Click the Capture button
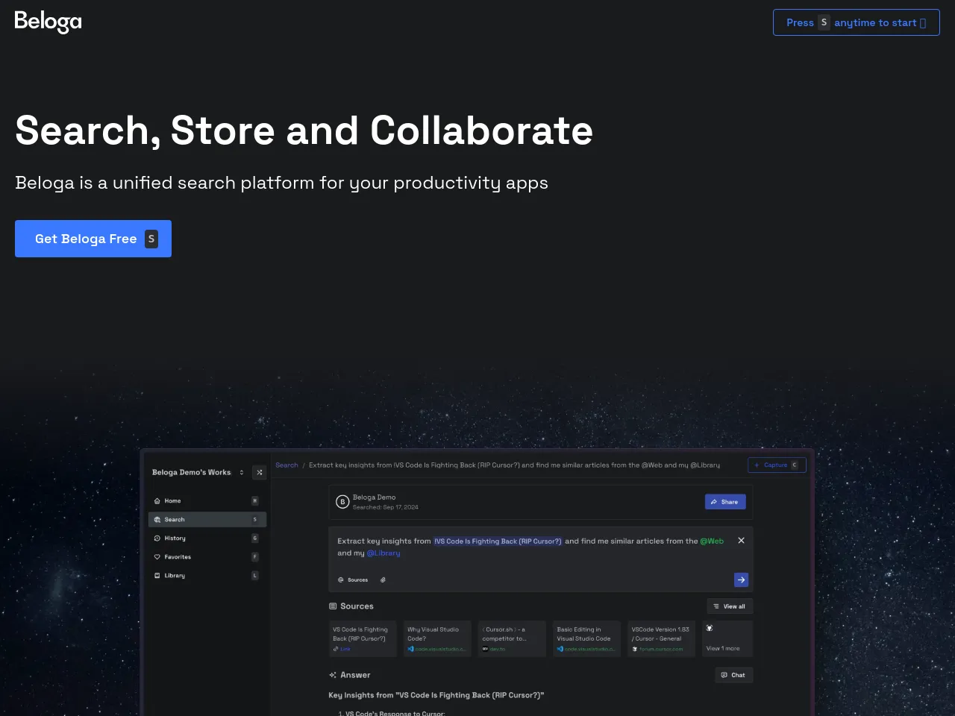This screenshot has width=955, height=716. click(776, 465)
